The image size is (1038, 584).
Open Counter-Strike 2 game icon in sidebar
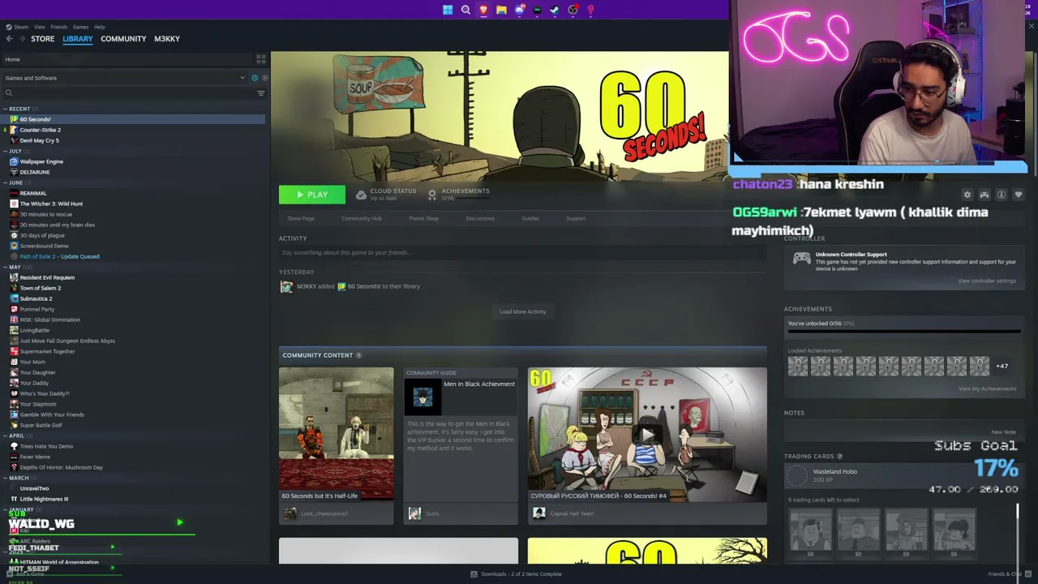pos(14,130)
